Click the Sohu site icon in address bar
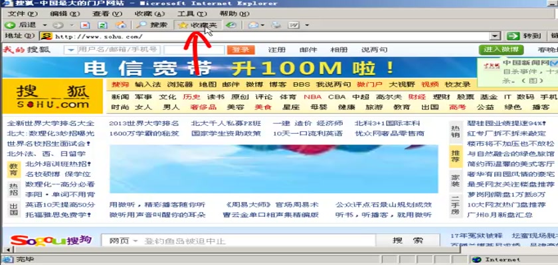558x265 pixels. (46, 36)
